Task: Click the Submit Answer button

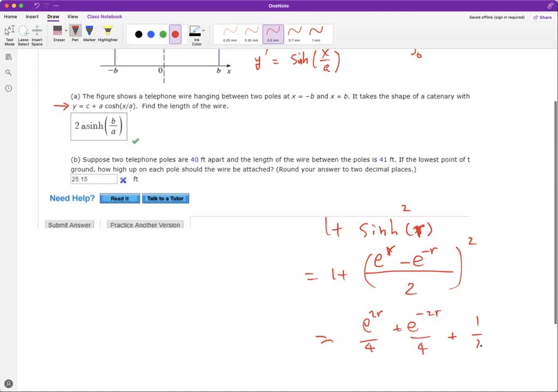Action: pos(69,224)
